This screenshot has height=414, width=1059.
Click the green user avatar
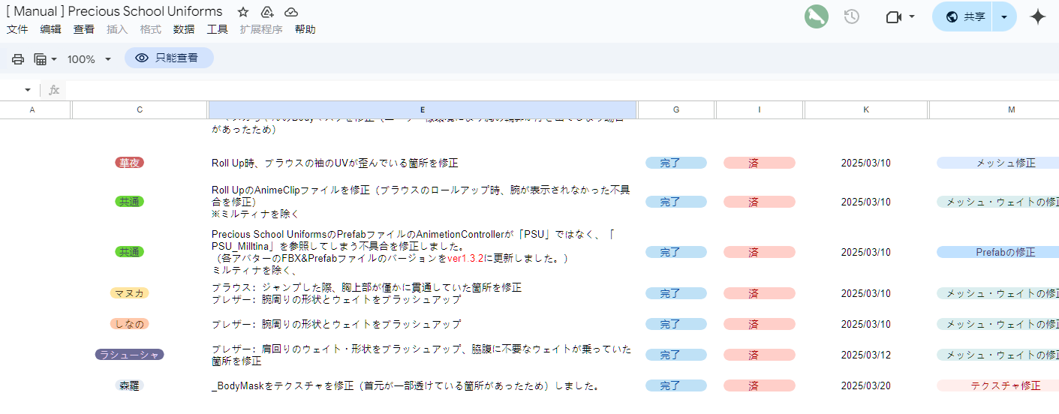817,16
